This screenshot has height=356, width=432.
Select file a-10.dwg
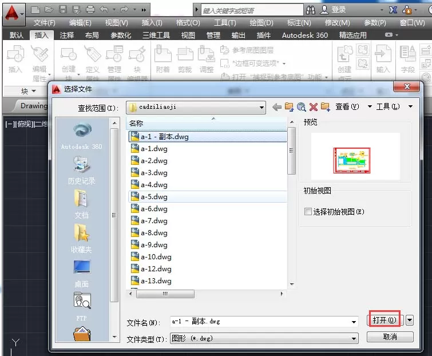coord(208,257)
